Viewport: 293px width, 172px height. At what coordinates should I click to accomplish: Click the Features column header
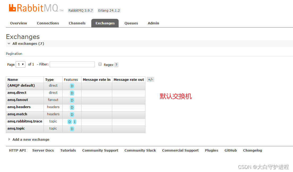71,80
